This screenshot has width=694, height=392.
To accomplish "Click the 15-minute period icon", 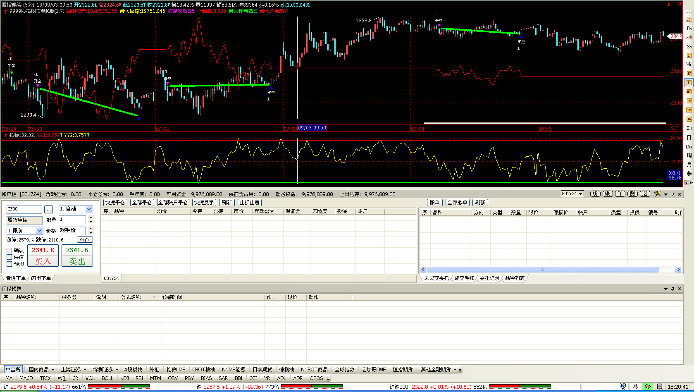I will pos(689,101).
